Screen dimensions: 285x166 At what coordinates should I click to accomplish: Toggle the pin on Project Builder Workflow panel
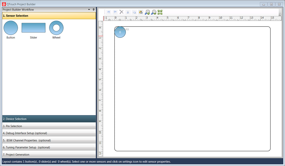93,9
